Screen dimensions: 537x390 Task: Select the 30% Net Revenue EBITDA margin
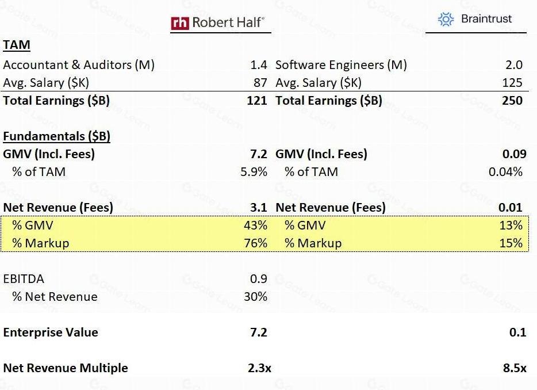[255, 297]
